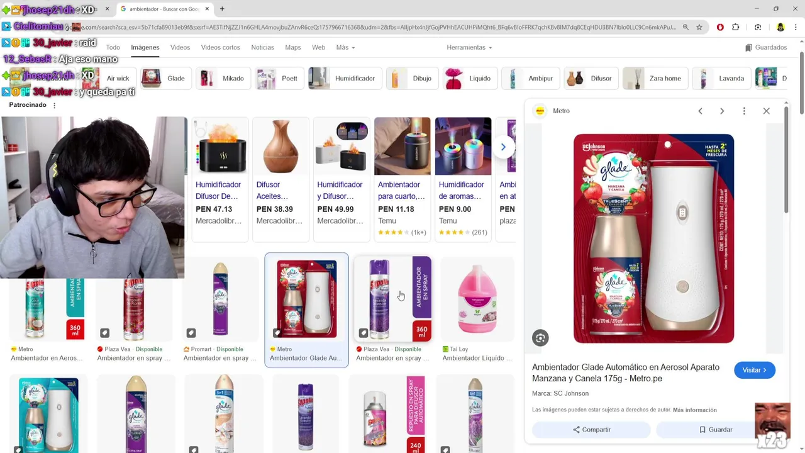Switch to the Noticias search tab
The width and height of the screenshot is (805, 453).
click(x=262, y=47)
